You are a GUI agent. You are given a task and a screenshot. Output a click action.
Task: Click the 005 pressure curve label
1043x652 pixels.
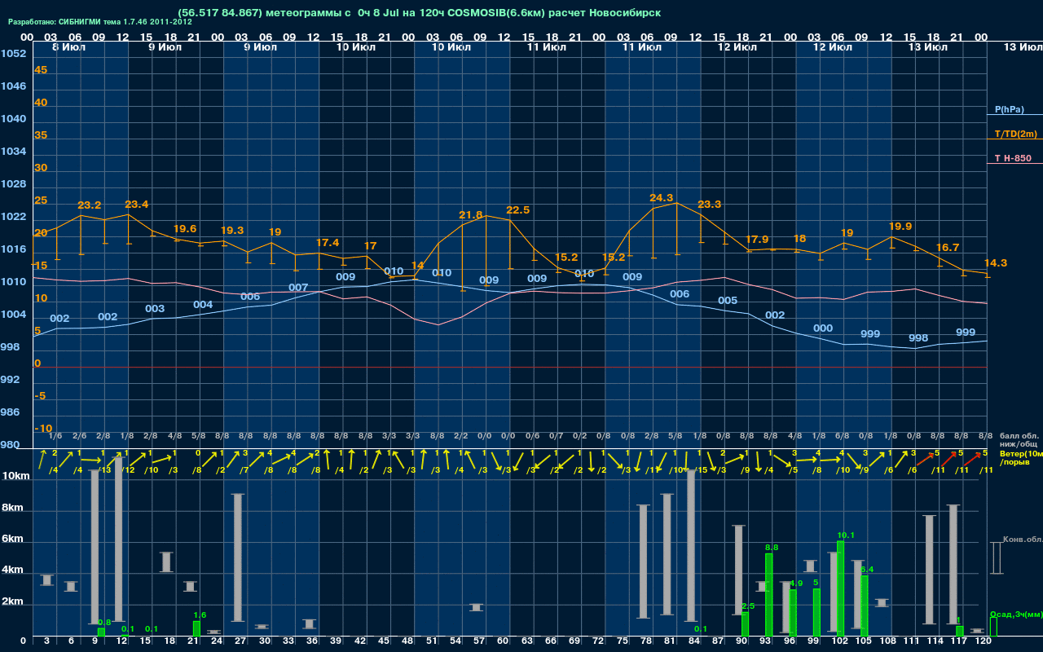(x=728, y=301)
